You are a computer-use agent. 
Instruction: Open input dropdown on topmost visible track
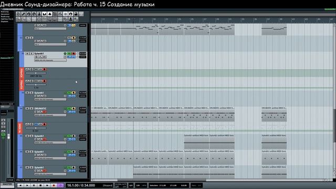tap(50, 29)
